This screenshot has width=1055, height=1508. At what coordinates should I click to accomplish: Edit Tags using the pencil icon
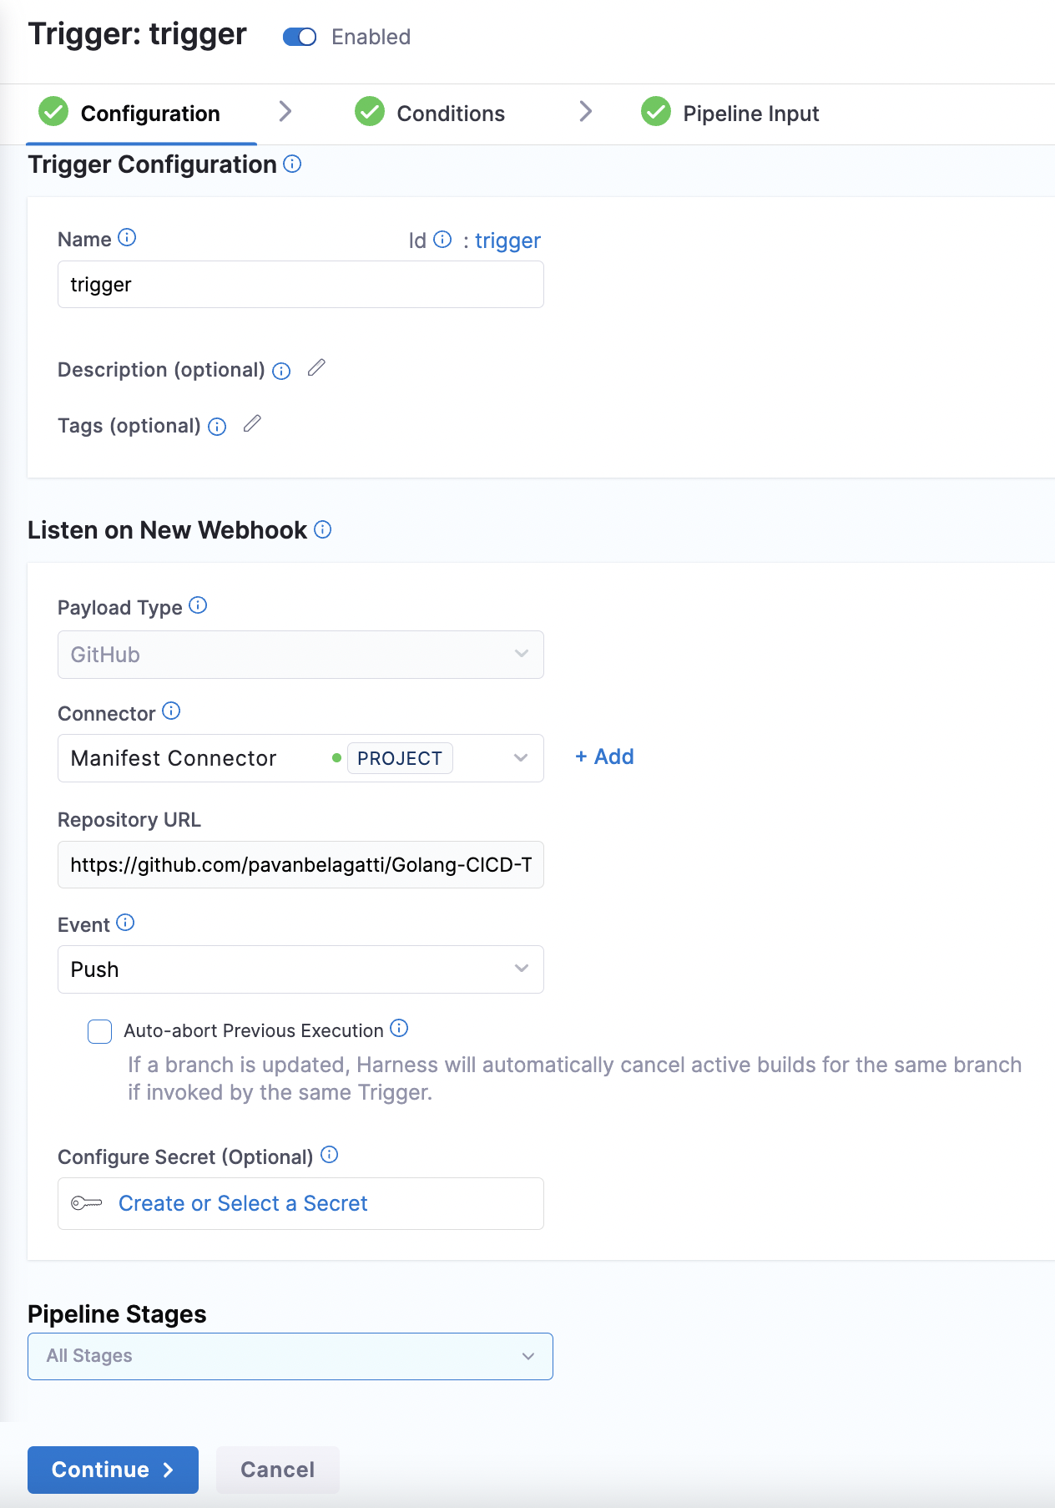tap(252, 425)
